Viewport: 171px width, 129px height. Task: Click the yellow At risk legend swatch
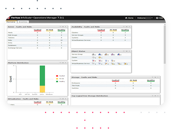click(x=57, y=79)
